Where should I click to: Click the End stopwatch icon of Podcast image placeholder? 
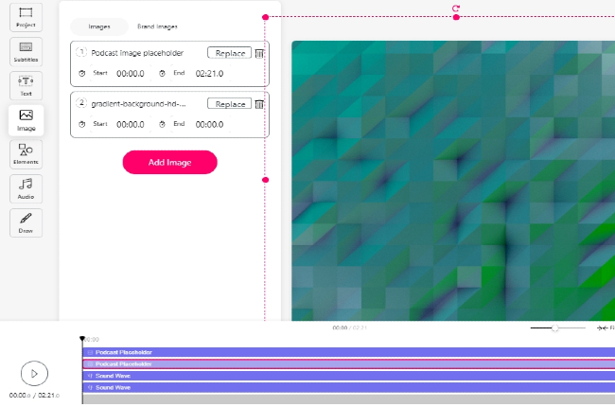[162, 74]
